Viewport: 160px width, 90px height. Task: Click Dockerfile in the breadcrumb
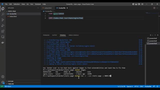pyautogui.click(x=48, y=11)
